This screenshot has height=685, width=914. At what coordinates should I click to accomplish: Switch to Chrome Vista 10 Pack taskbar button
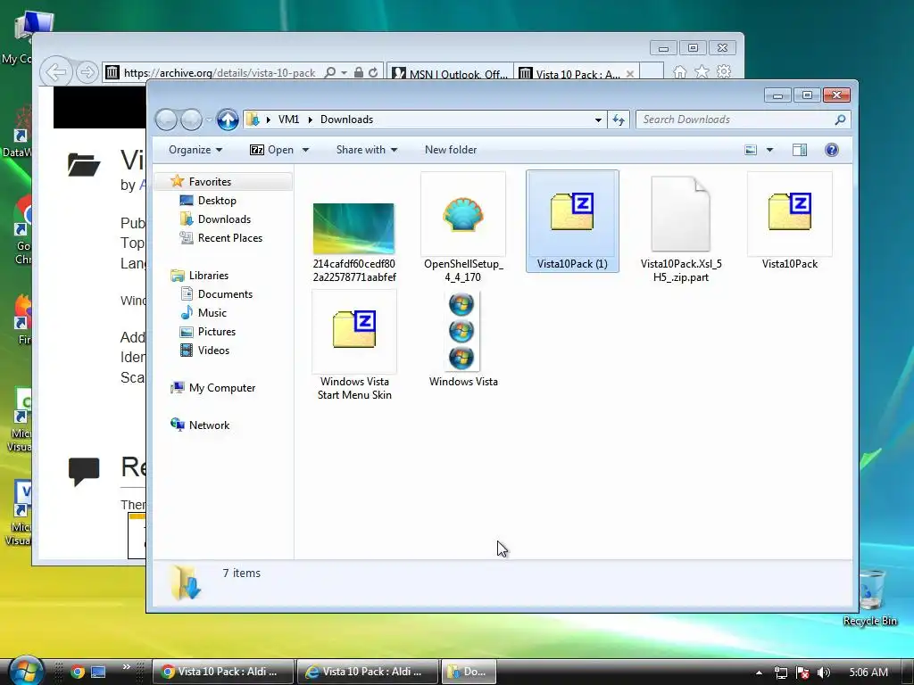point(223,672)
